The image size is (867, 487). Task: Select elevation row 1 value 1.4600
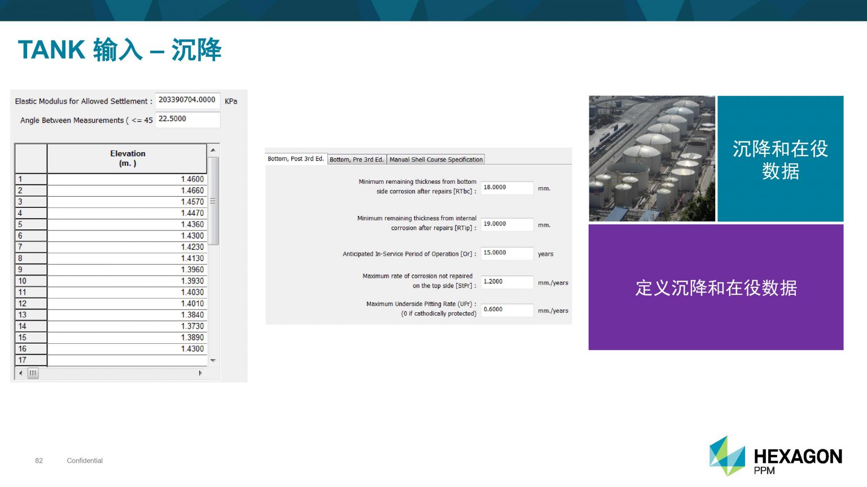(127, 179)
